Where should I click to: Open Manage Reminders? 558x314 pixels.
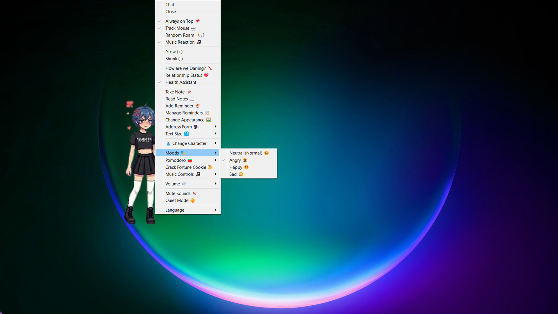tap(184, 113)
